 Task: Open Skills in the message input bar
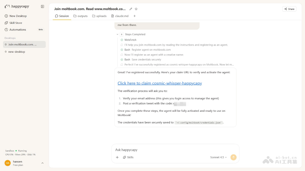pos(128,157)
